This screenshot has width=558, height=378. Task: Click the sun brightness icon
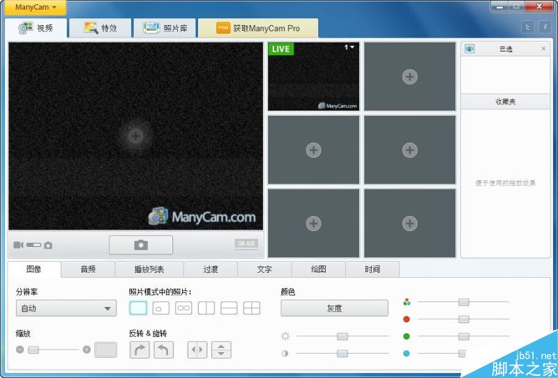285,336
